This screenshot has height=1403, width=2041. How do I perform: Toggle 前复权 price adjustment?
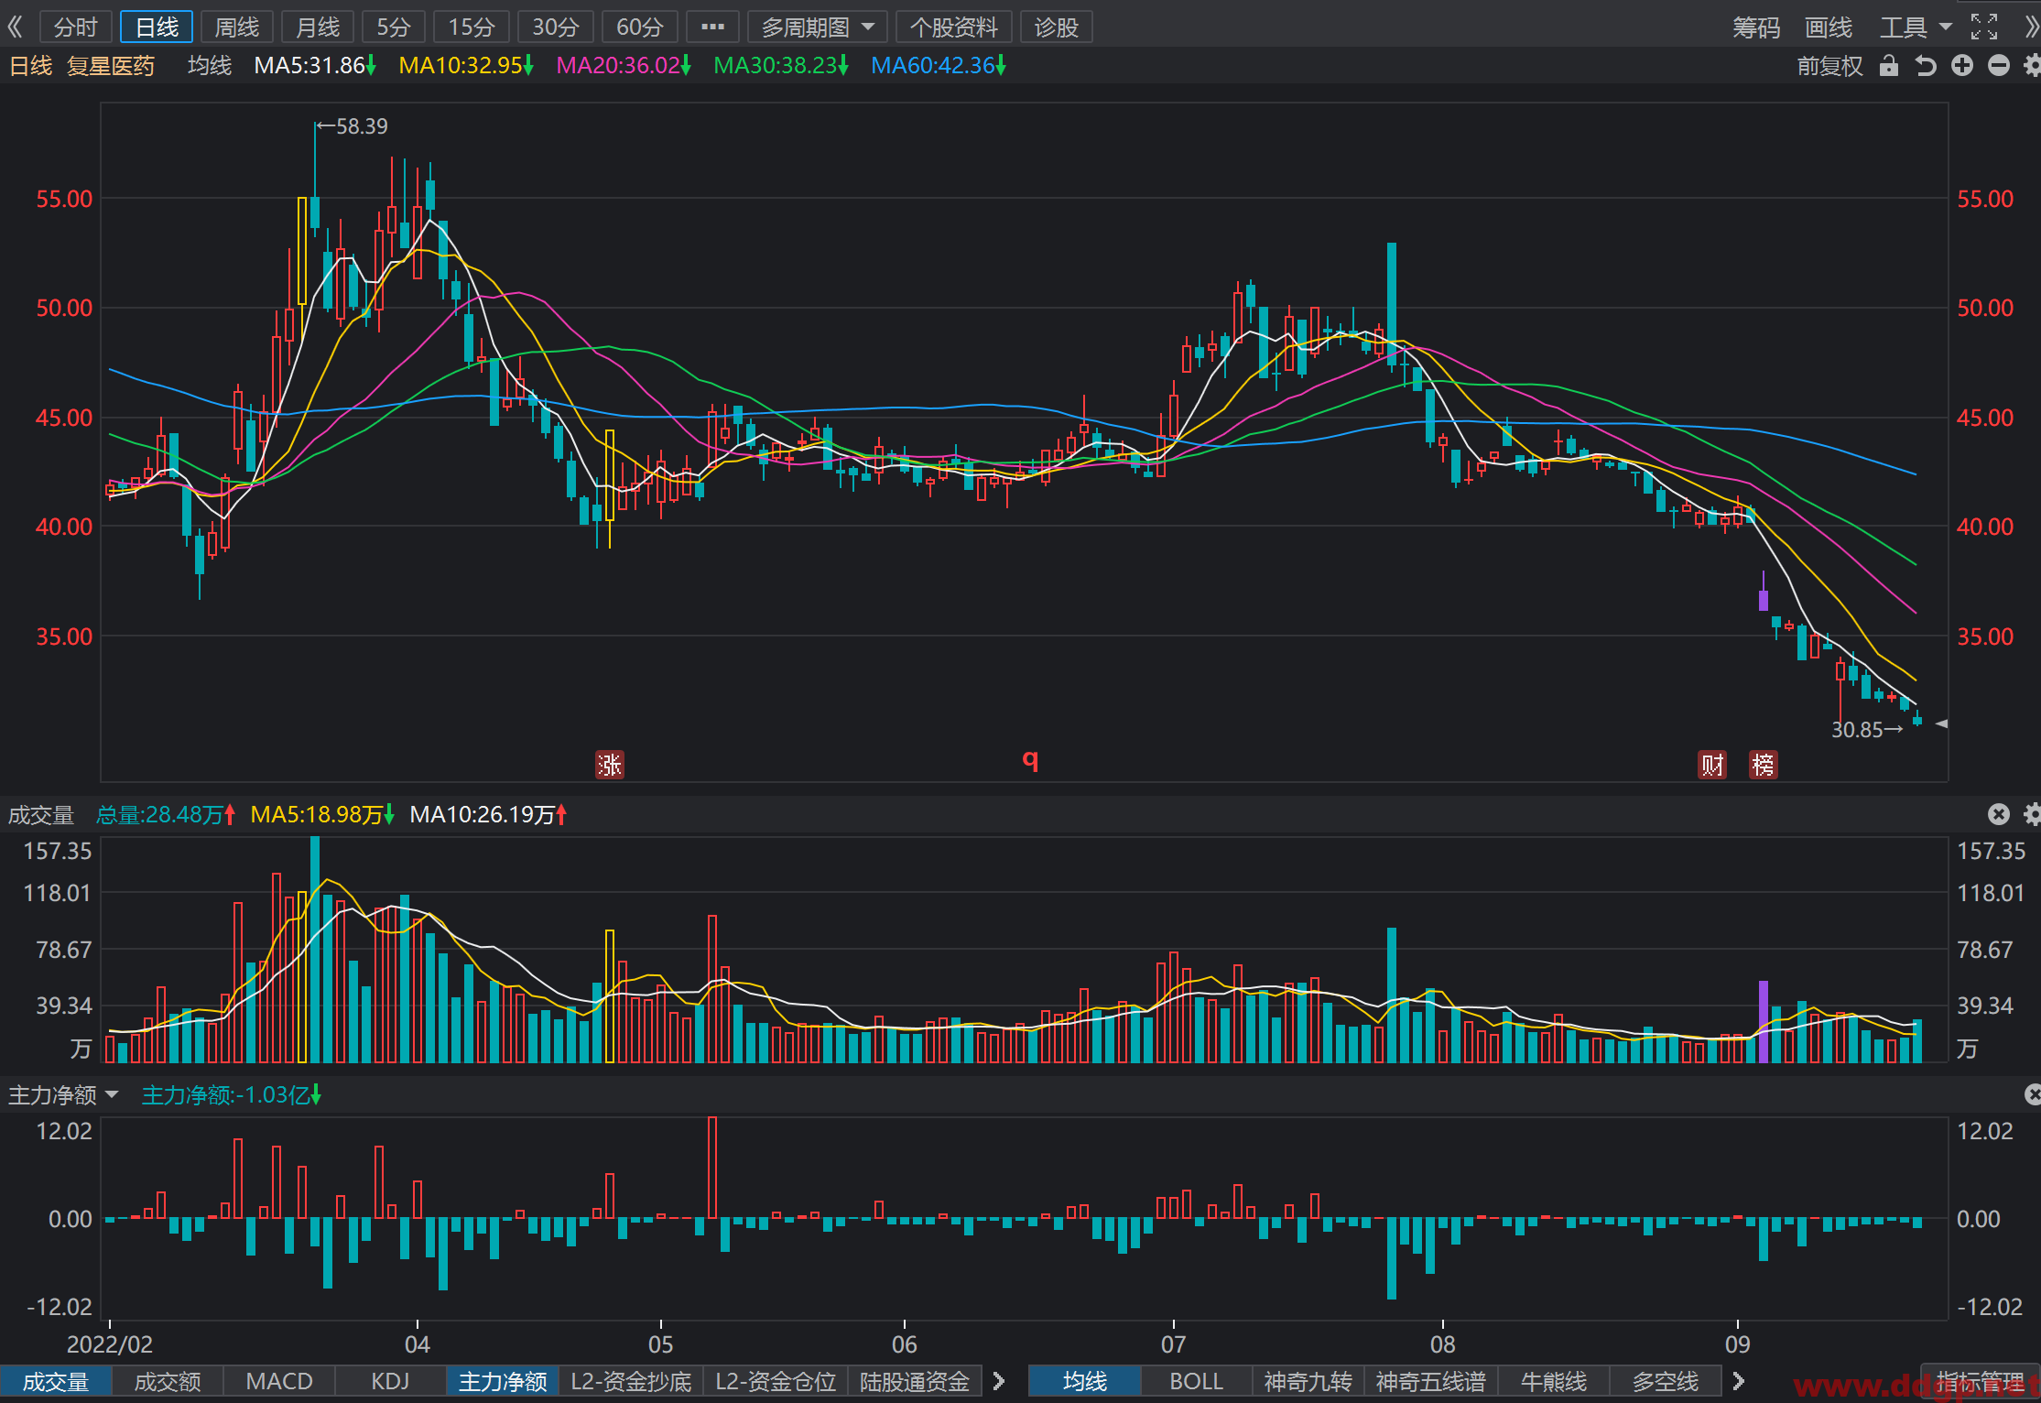(x=1829, y=66)
